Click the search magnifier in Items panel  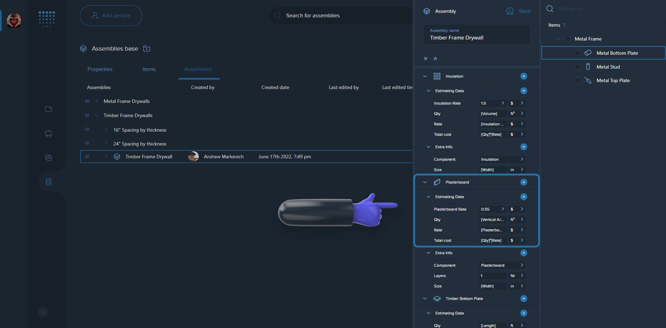point(550,9)
